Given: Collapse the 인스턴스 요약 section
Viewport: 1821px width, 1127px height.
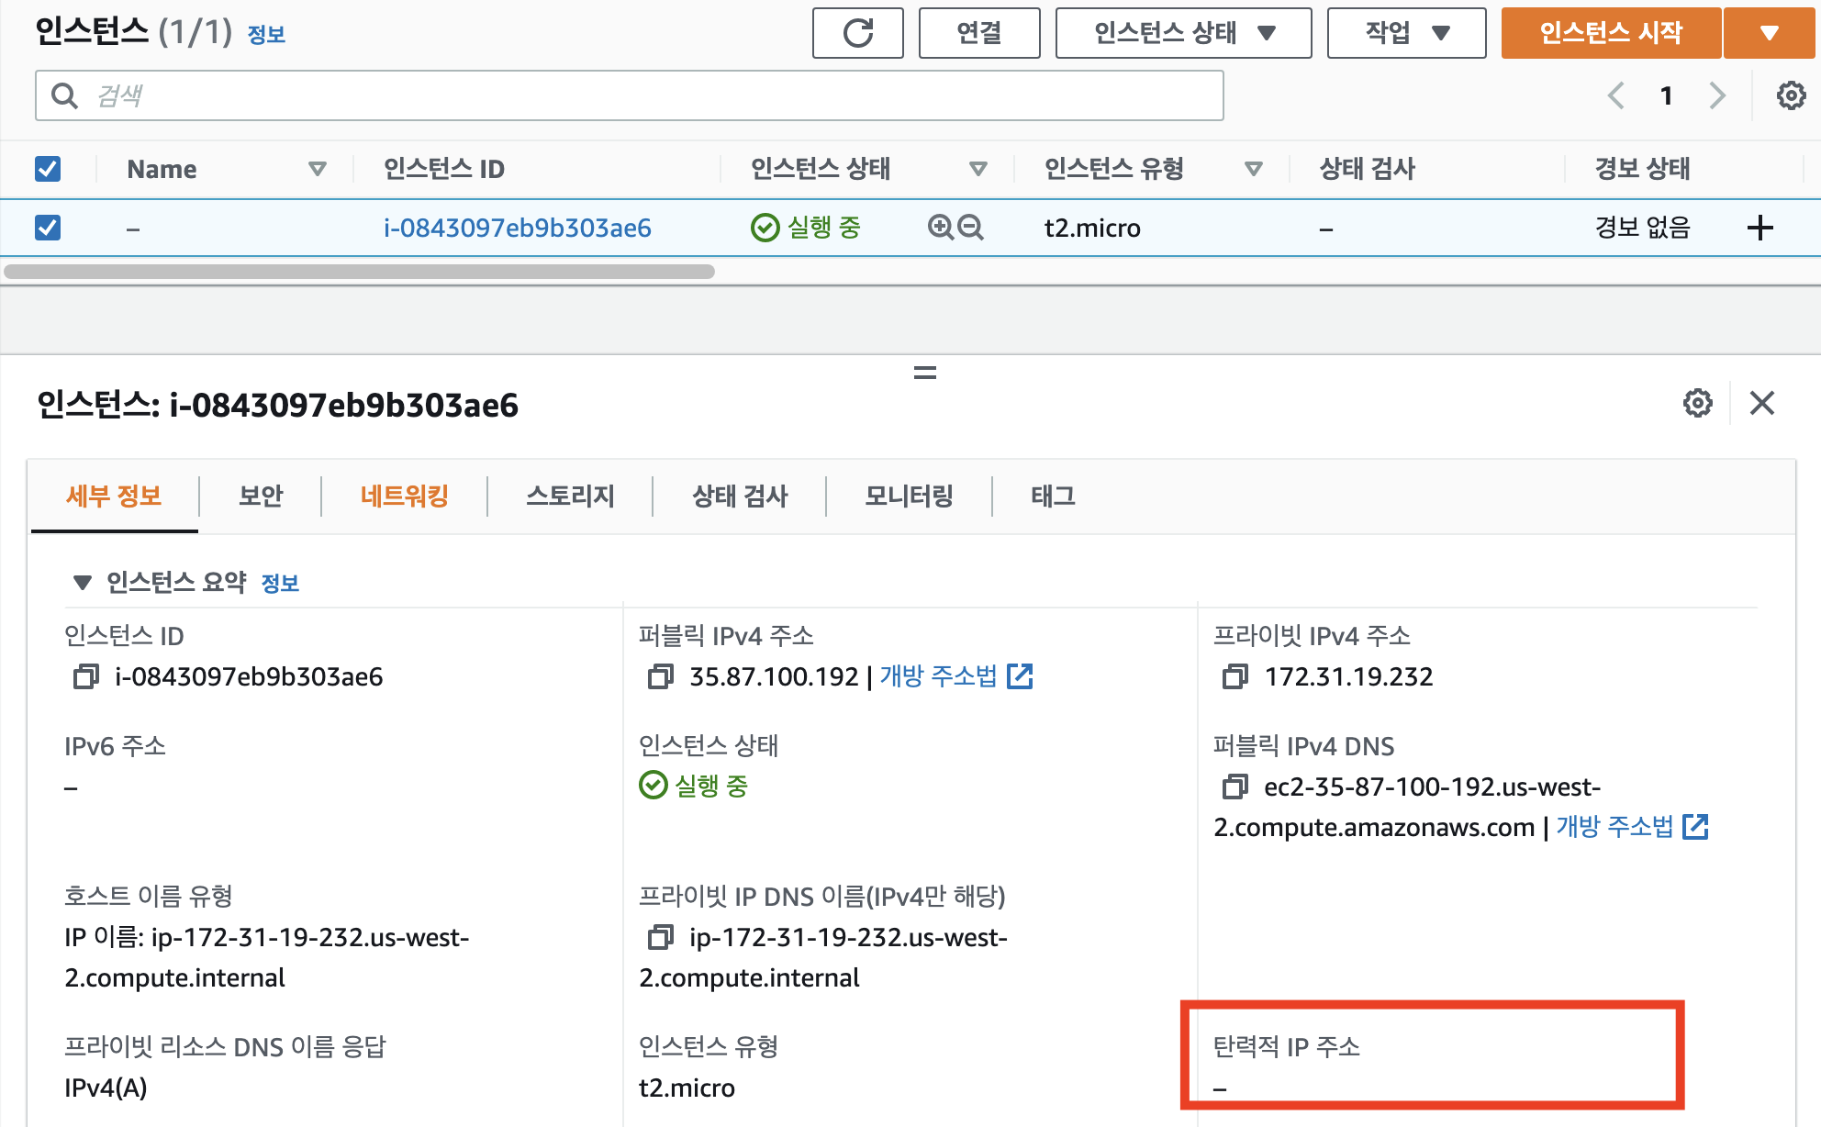Looking at the screenshot, I should 83,583.
